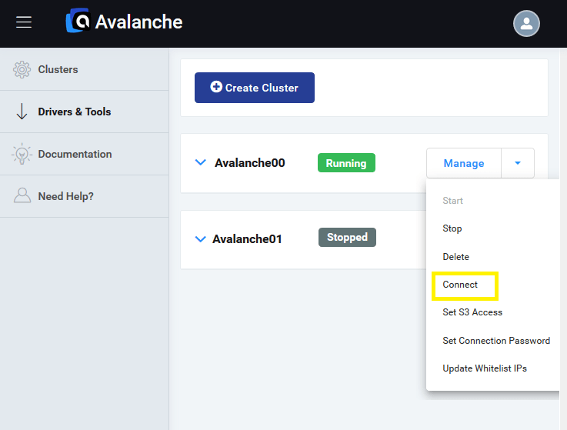The height and width of the screenshot is (430, 567).
Task: Select Need Help? in the sidebar
Action: click(85, 196)
